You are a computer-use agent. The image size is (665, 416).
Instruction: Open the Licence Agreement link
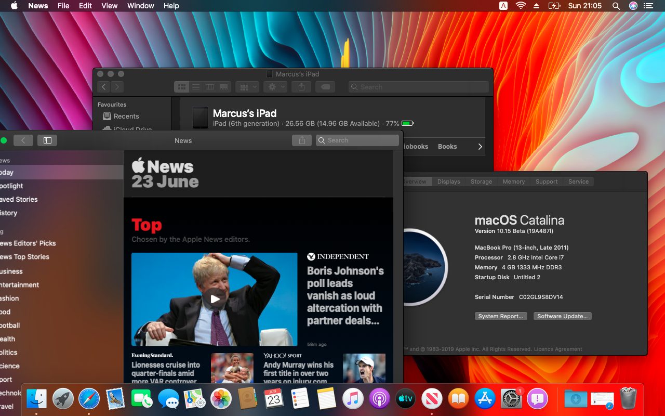click(x=558, y=349)
